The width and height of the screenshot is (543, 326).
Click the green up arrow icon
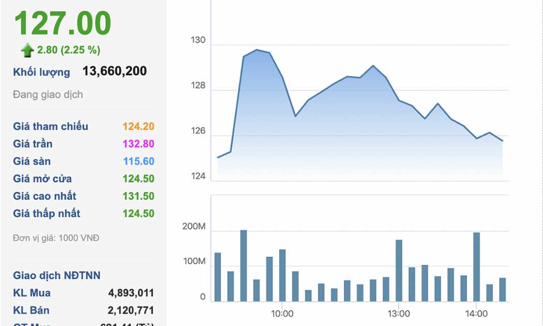point(27,50)
